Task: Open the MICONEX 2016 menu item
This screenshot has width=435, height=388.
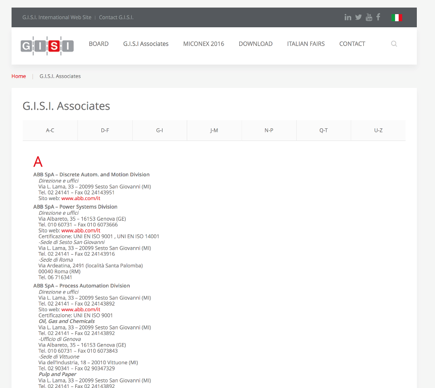Action: tap(203, 44)
